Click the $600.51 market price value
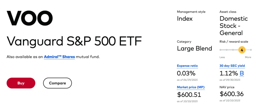The width and height of the screenshot is (260, 110). click(189, 95)
